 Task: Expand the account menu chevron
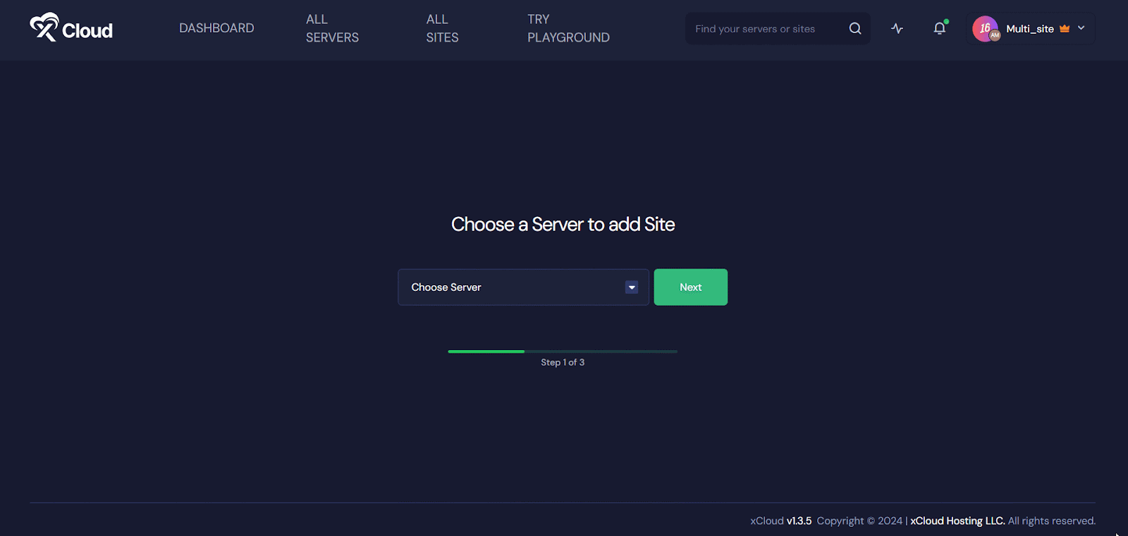(1081, 28)
